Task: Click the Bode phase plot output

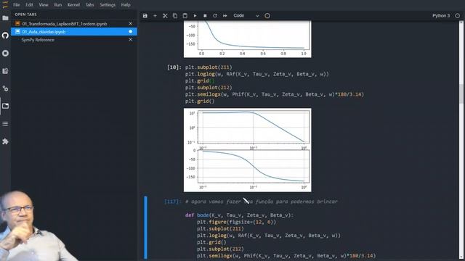Action: (x=254, y=166)
